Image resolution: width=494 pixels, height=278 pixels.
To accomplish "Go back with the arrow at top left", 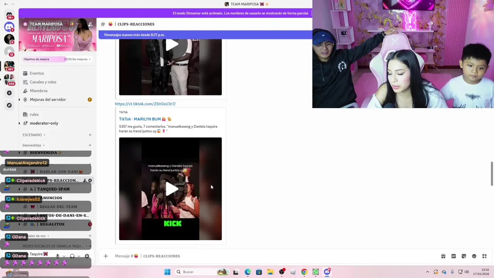I will point(6,4).
